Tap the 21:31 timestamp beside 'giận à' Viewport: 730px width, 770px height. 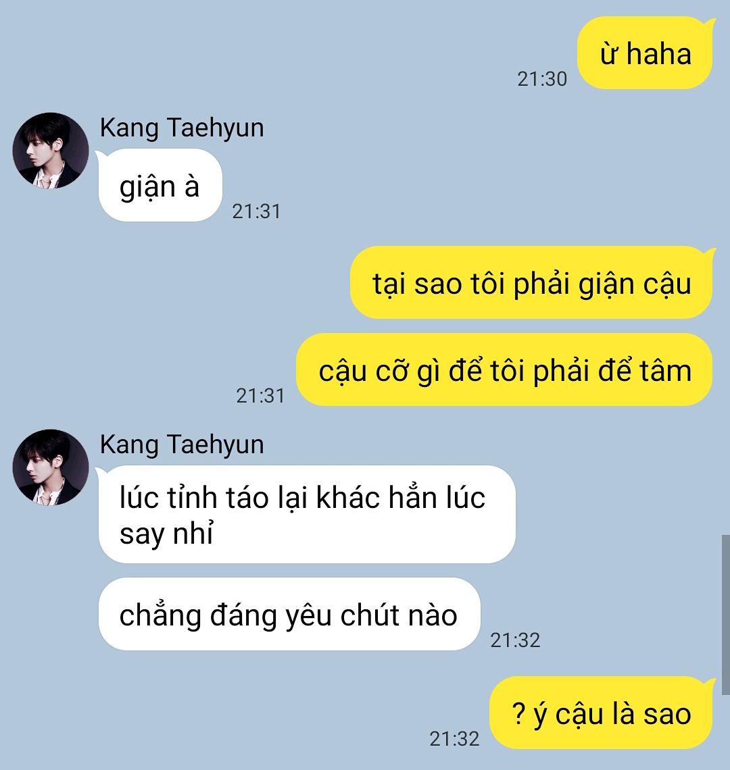point(256,211)
